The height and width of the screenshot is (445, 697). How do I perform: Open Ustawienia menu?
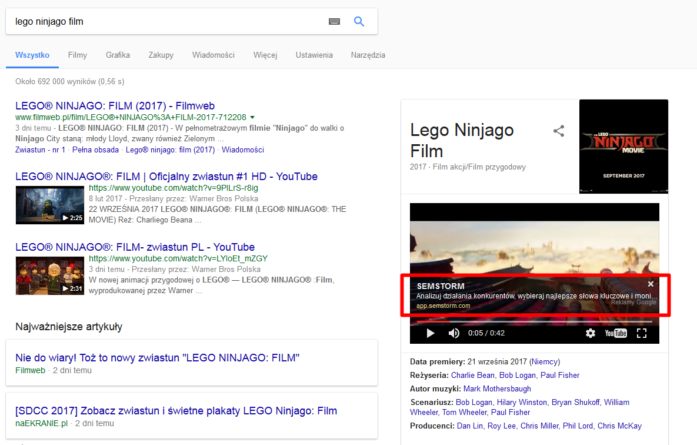click(x=314, y=55)
